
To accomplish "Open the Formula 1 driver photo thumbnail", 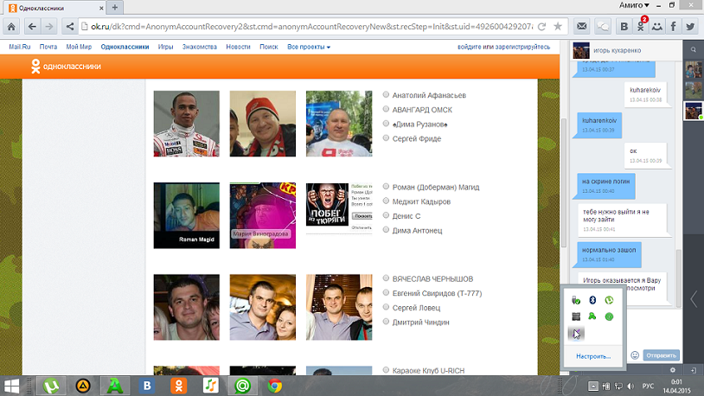I will pos(186,124).
